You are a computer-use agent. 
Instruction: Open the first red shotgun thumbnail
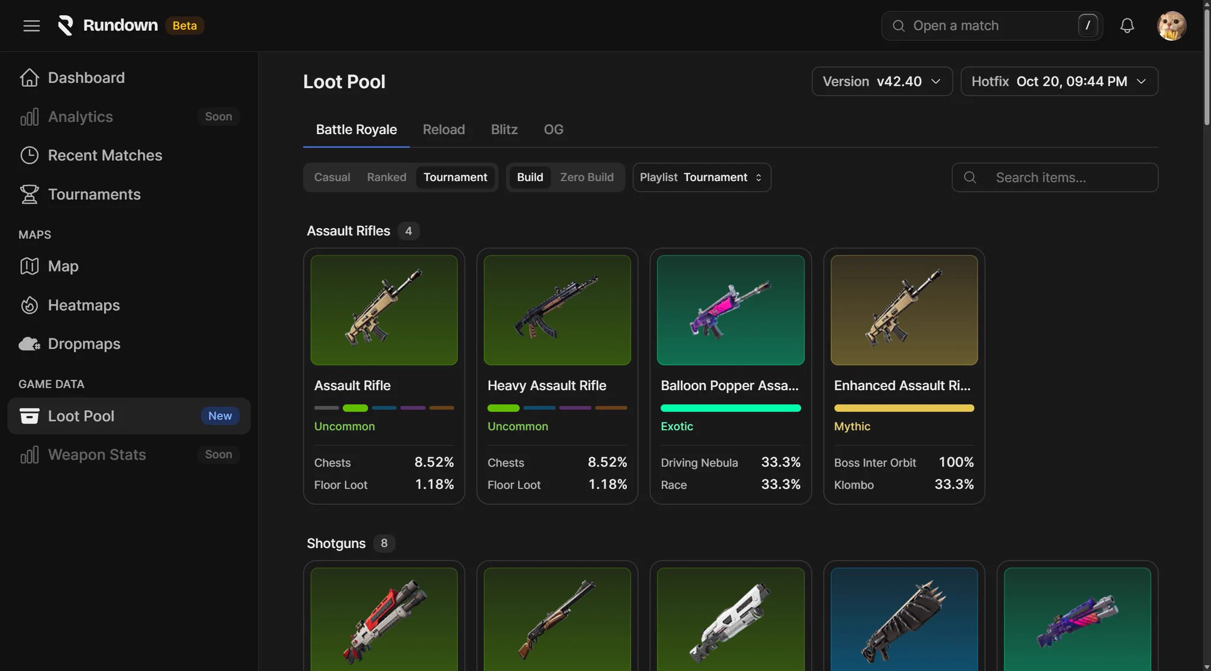coord(384,619)
